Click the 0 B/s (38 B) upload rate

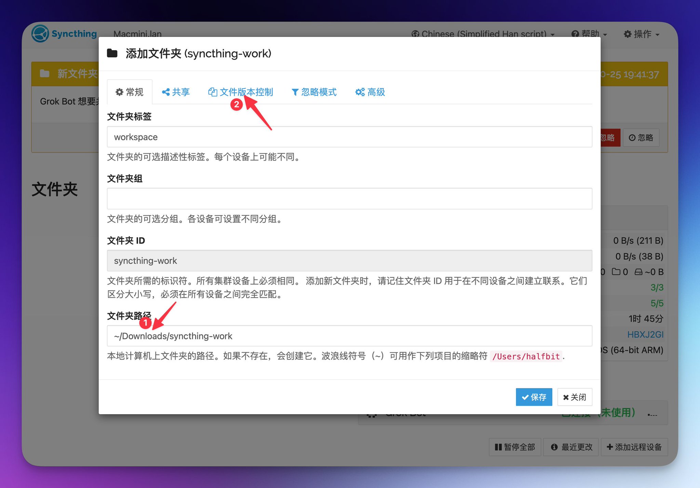click(639, 256)
